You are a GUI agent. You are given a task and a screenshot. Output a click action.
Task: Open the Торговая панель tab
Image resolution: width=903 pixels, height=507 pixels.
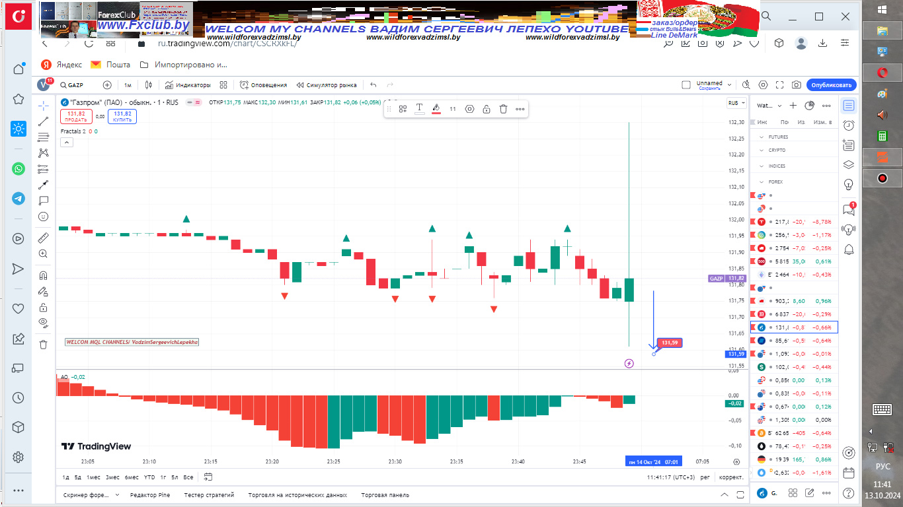[x=385, y=494]
